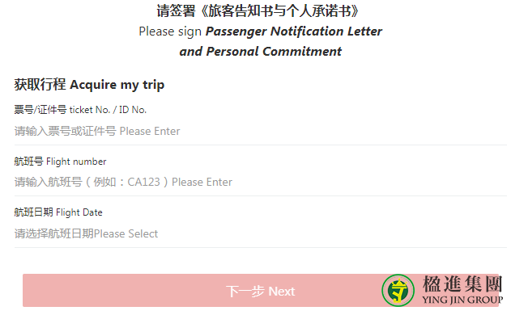Click the 票号/证件号 ticket No. label
Viewport: 511px width, 315px height.
(x=80, y=110)
